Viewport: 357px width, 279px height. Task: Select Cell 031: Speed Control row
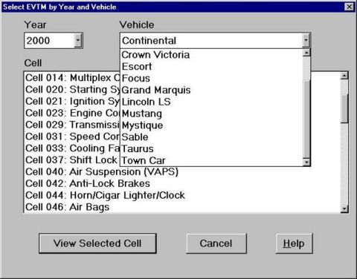click(72, 137)
